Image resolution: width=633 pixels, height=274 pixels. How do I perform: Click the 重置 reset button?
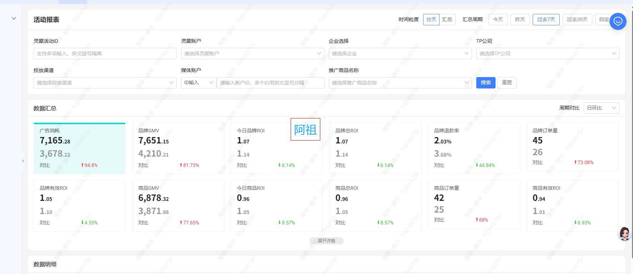(x=507, y=83)
